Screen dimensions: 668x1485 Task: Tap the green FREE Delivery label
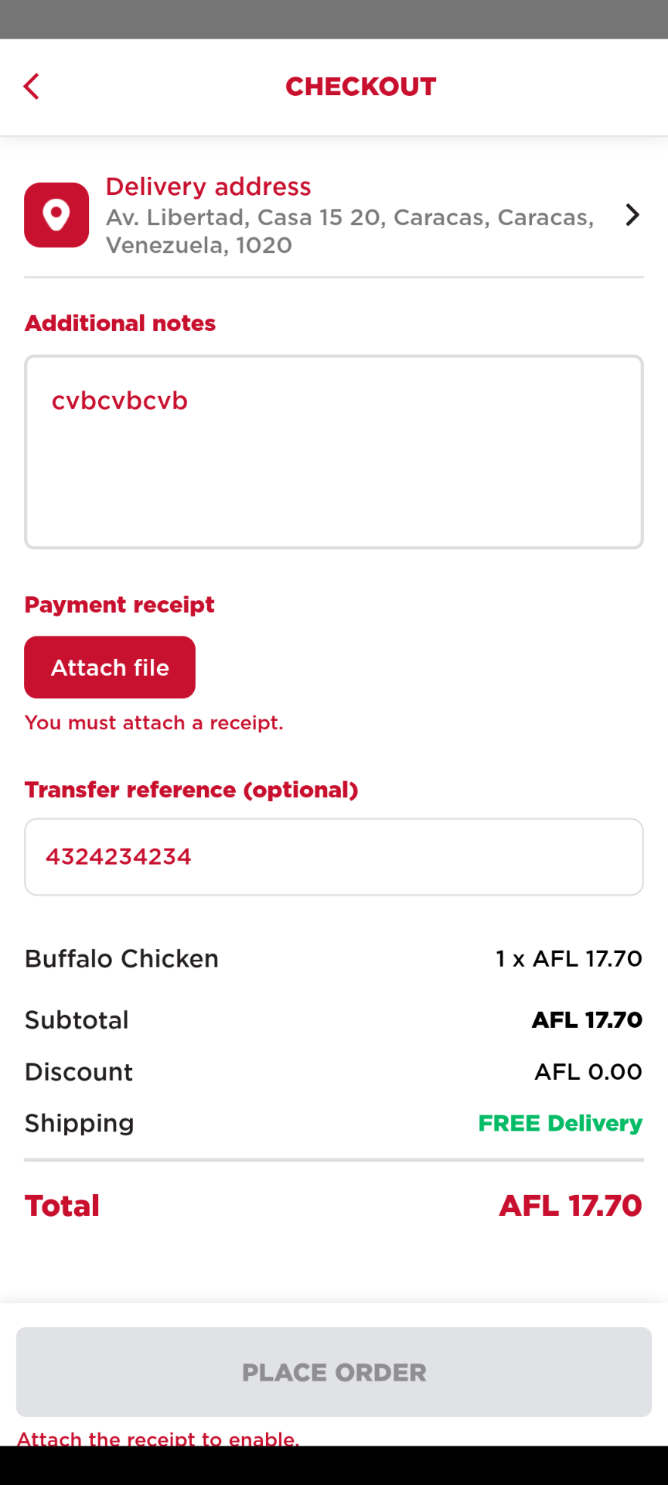pyautogui.click(x=560, y=1123)
